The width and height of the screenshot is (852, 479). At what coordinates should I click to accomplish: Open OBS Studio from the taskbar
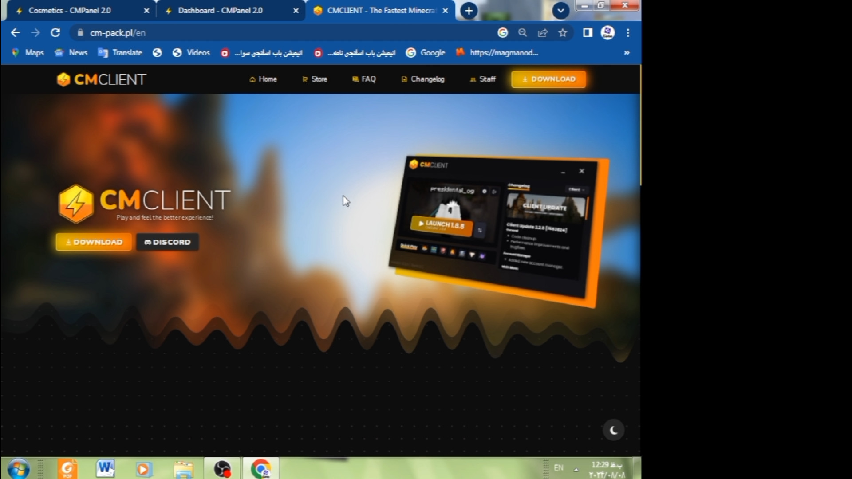coord(222,469)
